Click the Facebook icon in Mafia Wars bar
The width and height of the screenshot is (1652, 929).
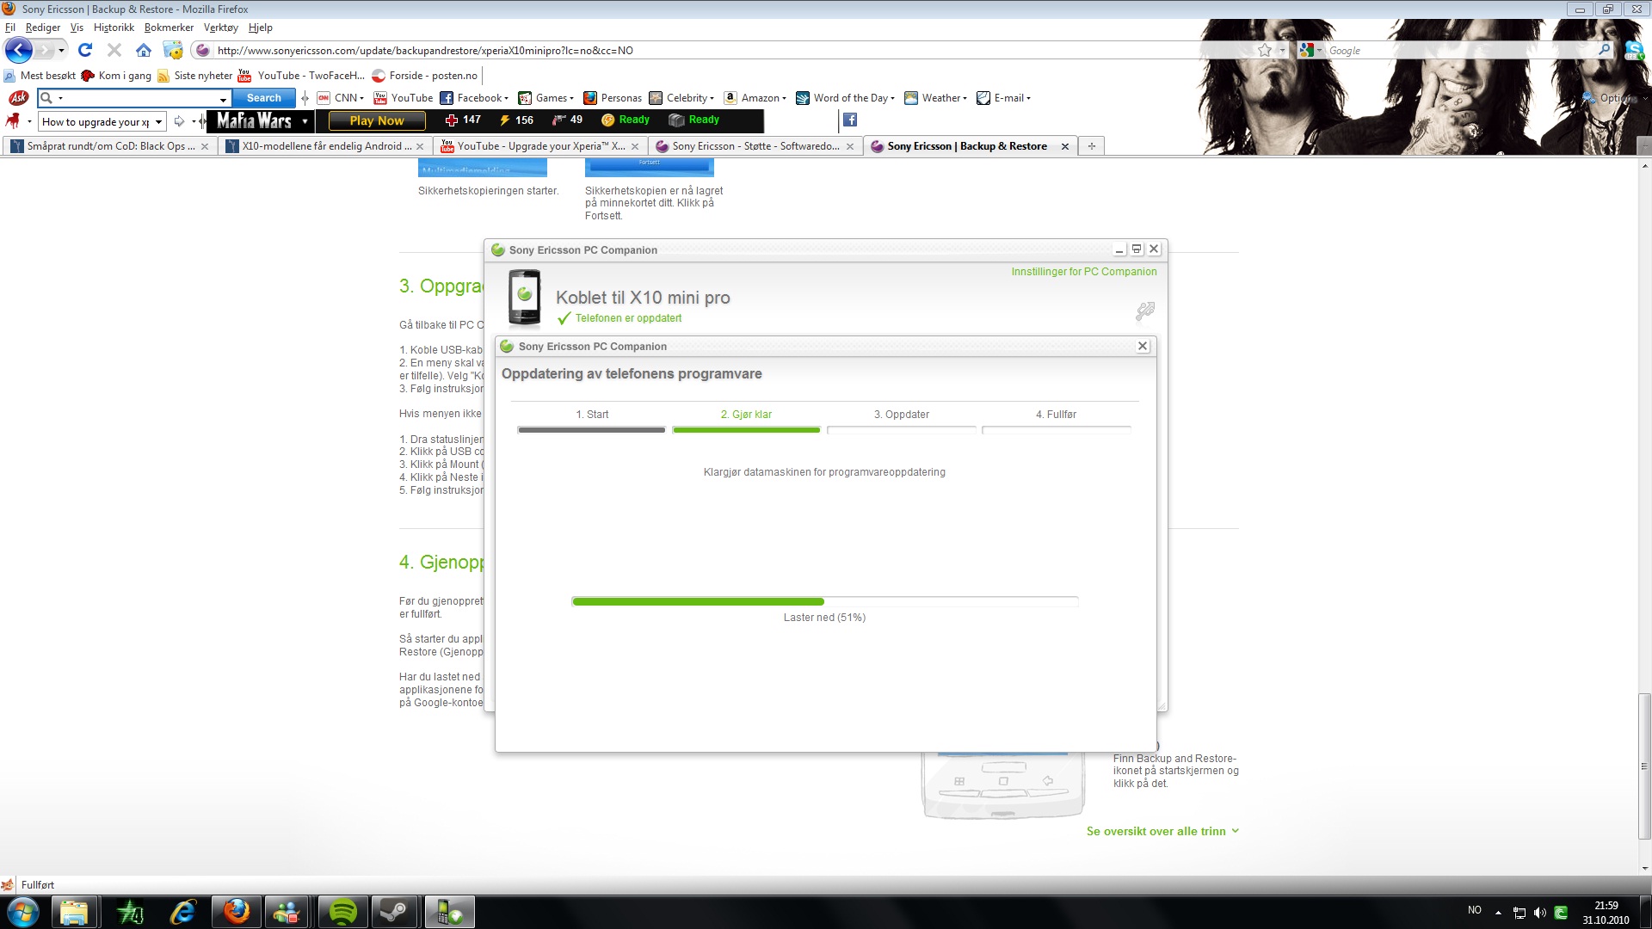click(x=850, y=120)
